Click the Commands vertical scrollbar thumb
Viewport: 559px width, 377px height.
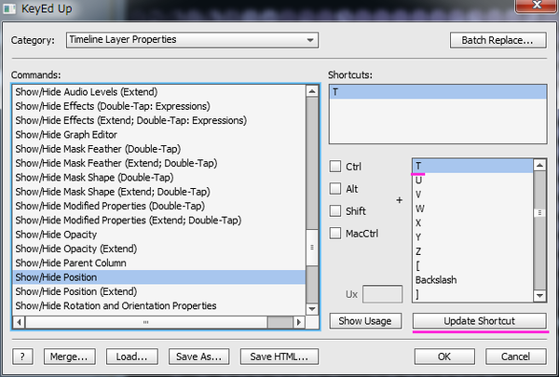point(312,248)
